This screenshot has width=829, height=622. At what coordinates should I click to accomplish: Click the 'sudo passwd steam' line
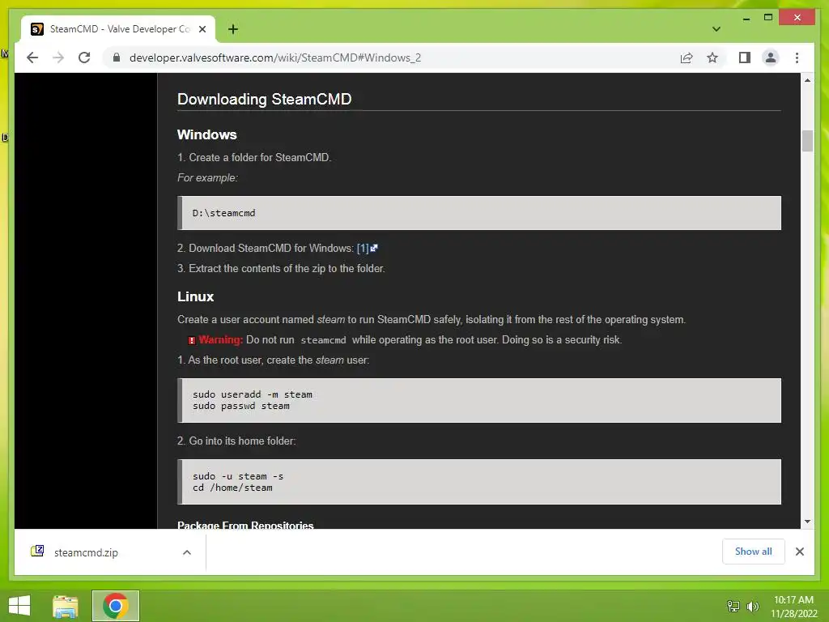click(x=241, y=407)
